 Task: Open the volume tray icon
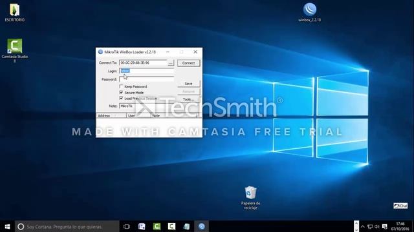point(377,227)
